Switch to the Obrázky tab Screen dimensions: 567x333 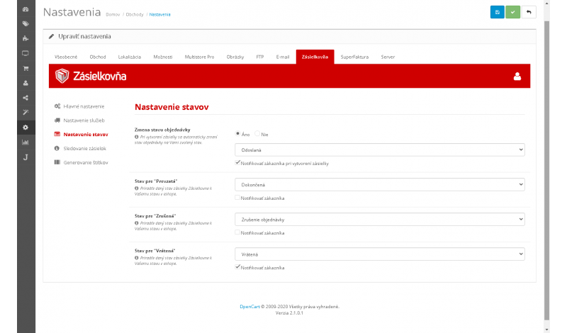pyautogui.click(x=235, y=57)
